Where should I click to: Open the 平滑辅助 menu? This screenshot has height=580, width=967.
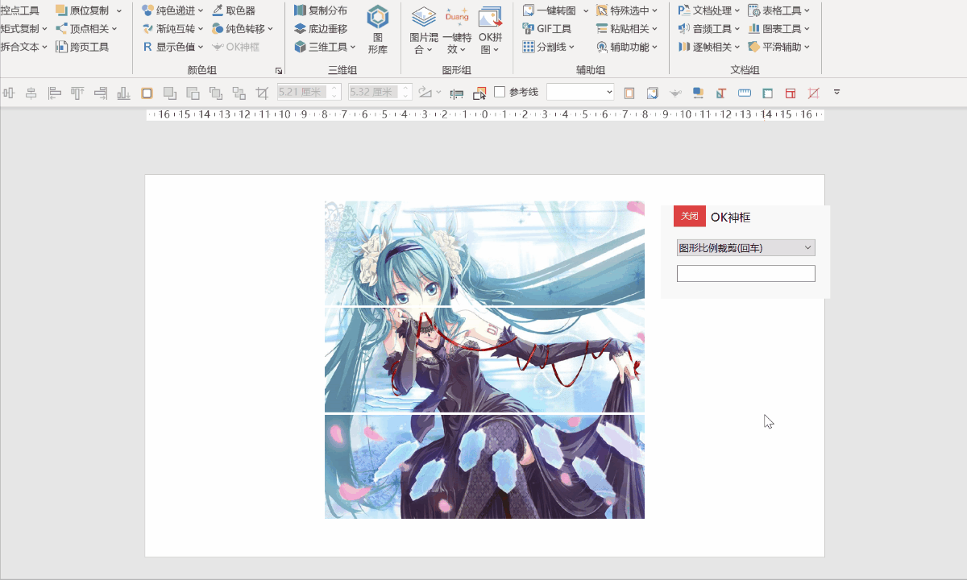[x=779, y=47]
